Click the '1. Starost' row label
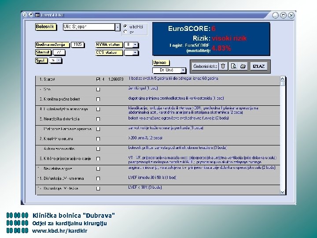Screen dimensions: 317x238 47,79
